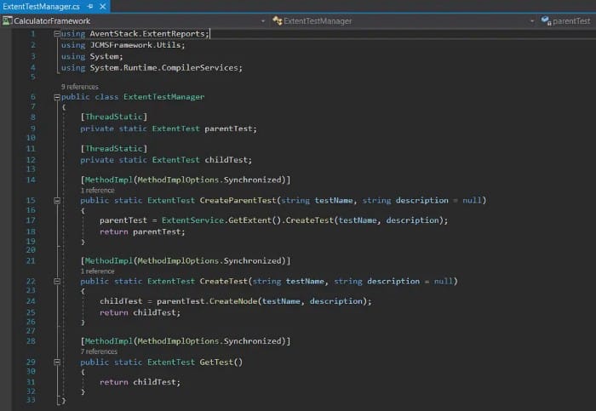Click the CalculatorFramework project icon

pyautogui.click(x=7, y=21)
